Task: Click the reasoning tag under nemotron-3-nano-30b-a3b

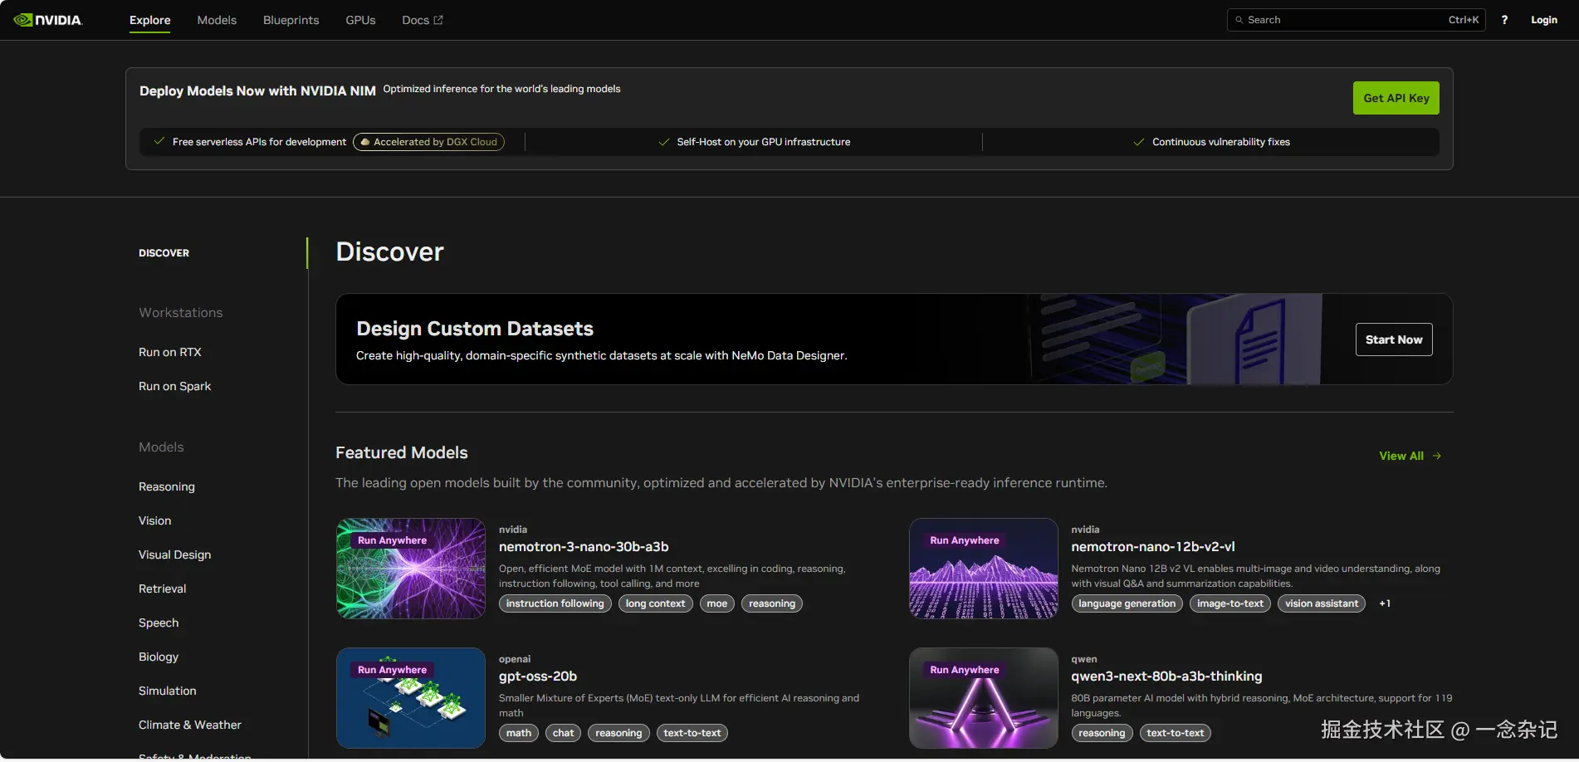Action: [x=772, y=603]
